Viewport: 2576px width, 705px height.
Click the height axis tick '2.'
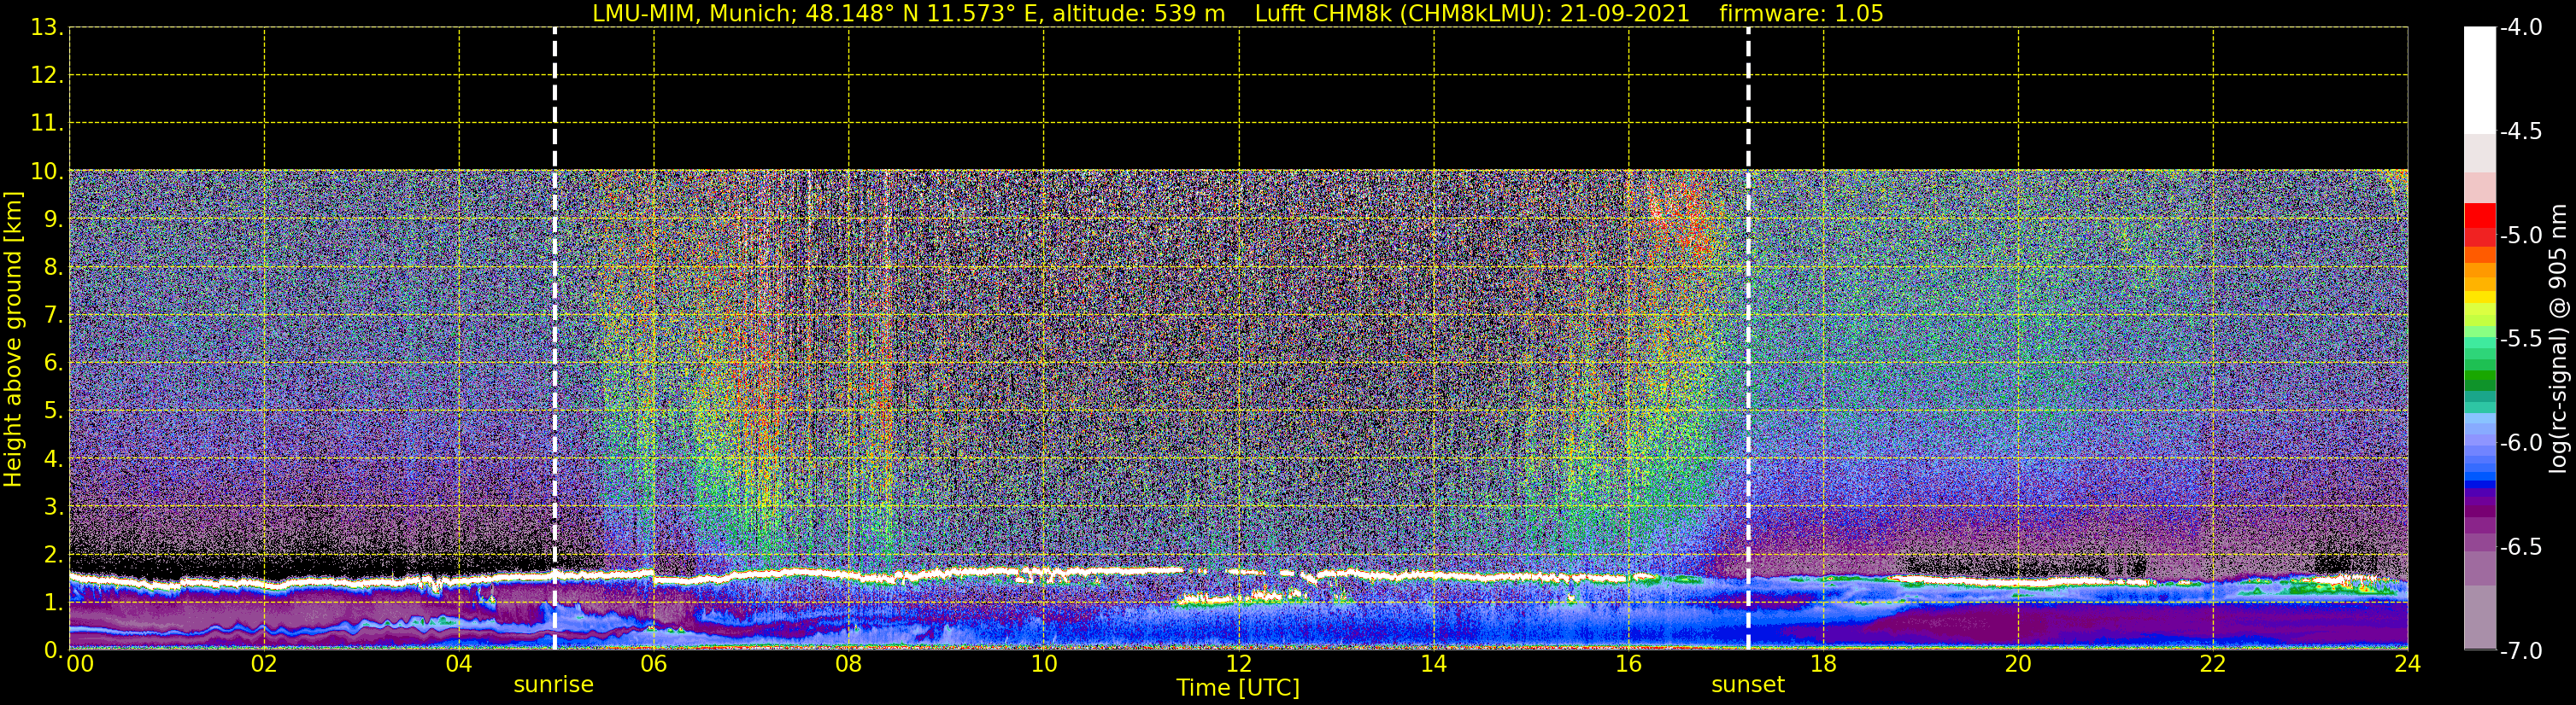(53, 556)
